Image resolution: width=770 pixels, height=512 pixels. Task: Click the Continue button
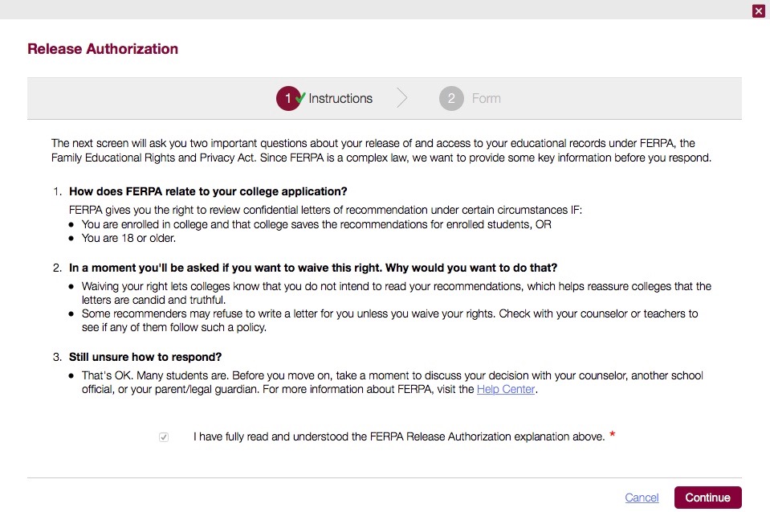coord(707,498)
